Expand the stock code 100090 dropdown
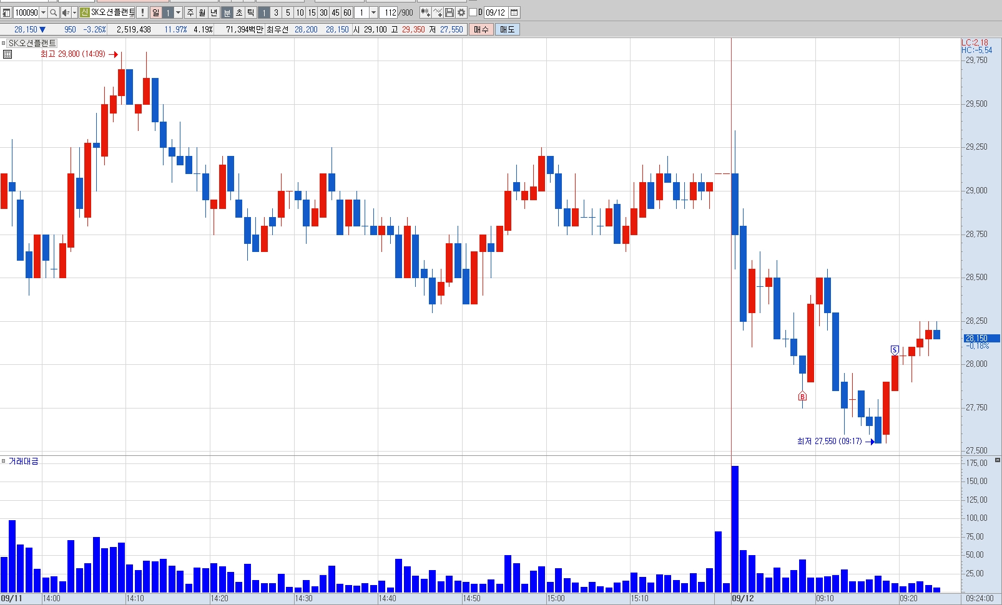This screenshot has width=1002, height=605. [43, 12]
